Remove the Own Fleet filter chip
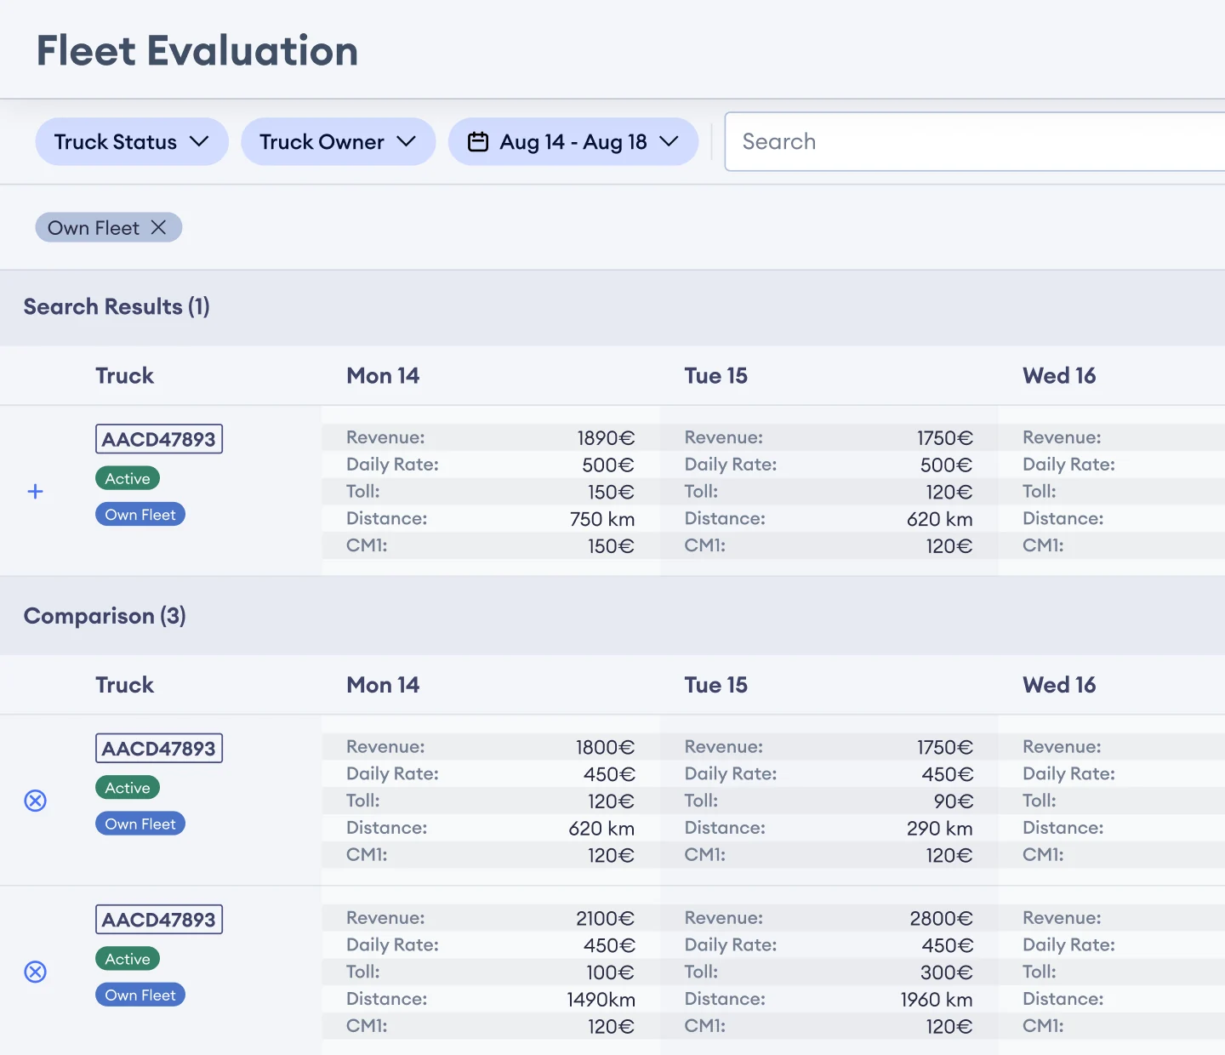The width and height of the screenshot is (1225, 1055). tap(158, 227)
